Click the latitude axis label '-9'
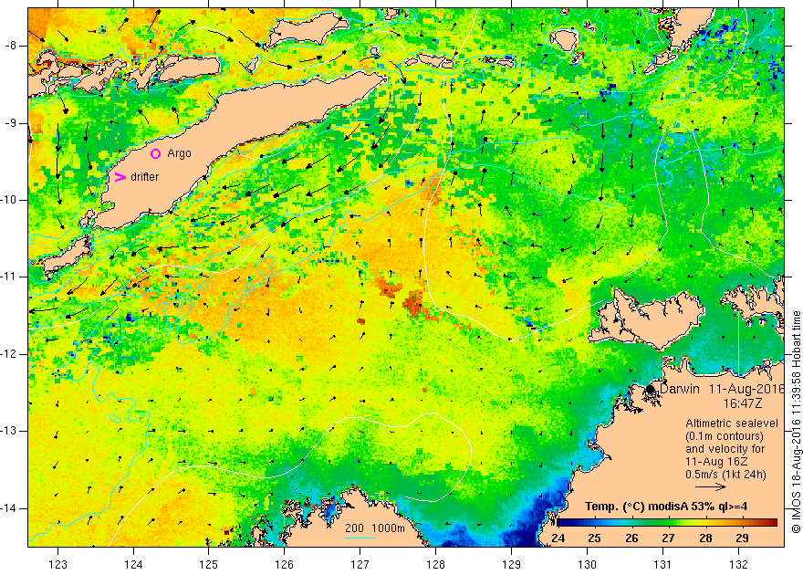 point(11,123)
